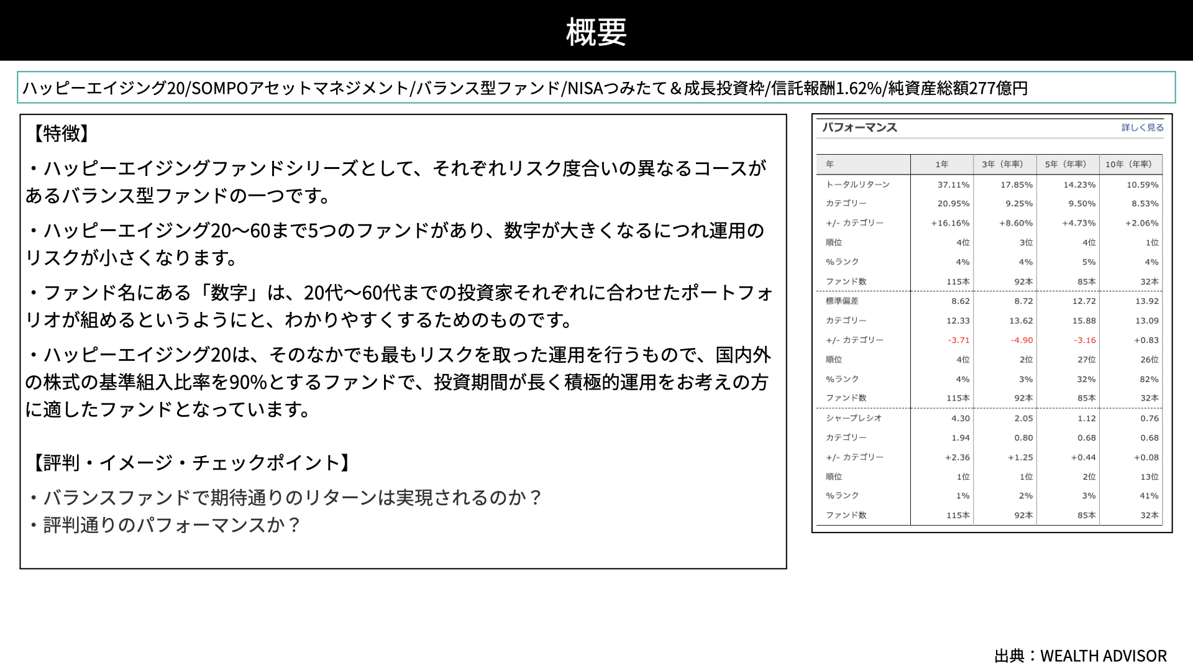This screenshot has width=1193, height=671.
Task: Click the 概要 slide title
Action: point(596,32)
